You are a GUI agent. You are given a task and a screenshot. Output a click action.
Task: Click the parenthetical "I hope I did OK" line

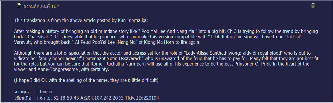pos(86,80)
